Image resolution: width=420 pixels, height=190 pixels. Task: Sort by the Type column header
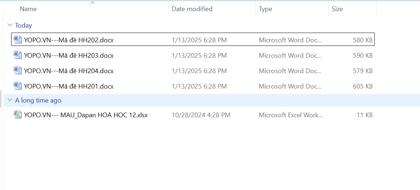pos(265,9)
